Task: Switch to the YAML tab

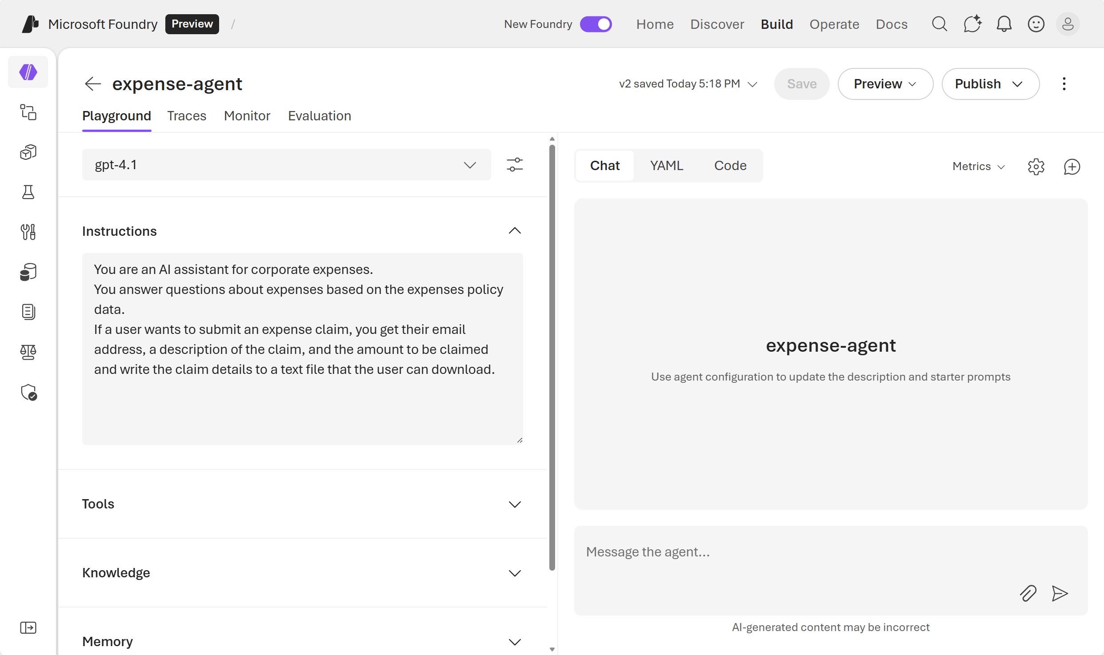Action: [666, 165]
